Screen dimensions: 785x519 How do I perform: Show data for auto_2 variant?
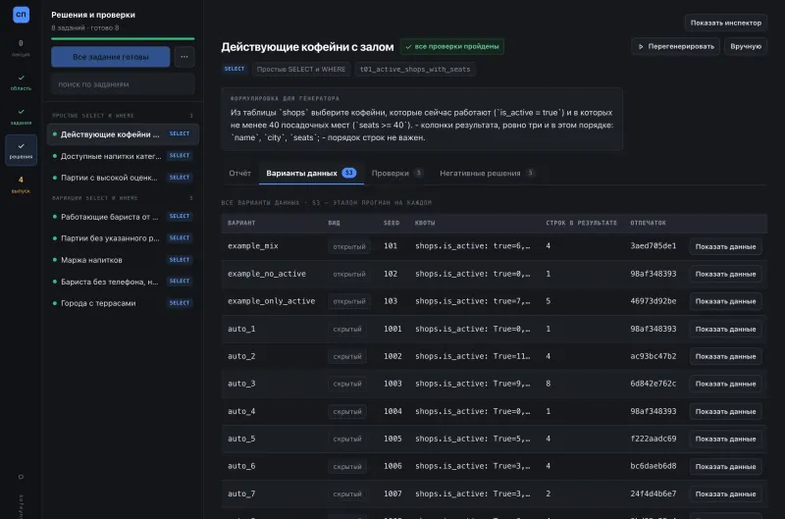725,356
